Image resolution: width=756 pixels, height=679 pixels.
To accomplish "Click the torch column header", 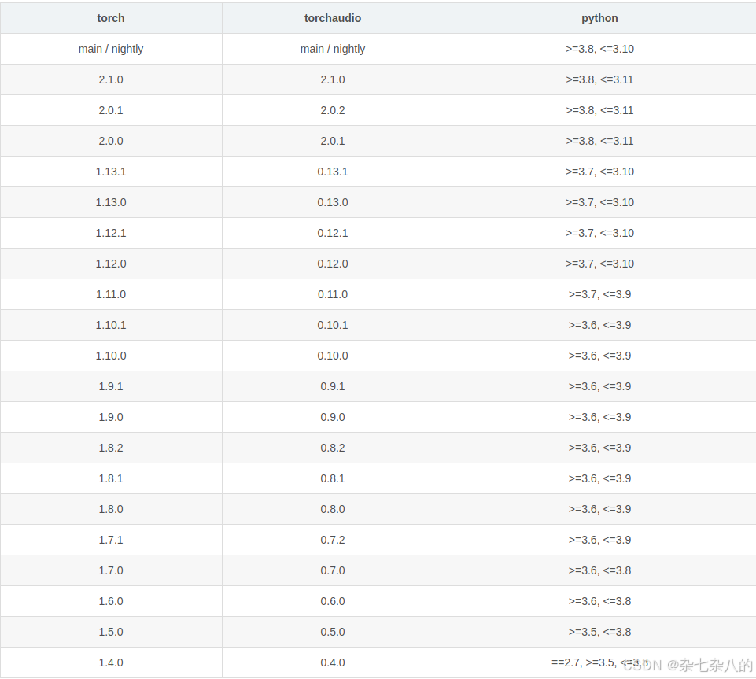I will (x=111, y=18).
